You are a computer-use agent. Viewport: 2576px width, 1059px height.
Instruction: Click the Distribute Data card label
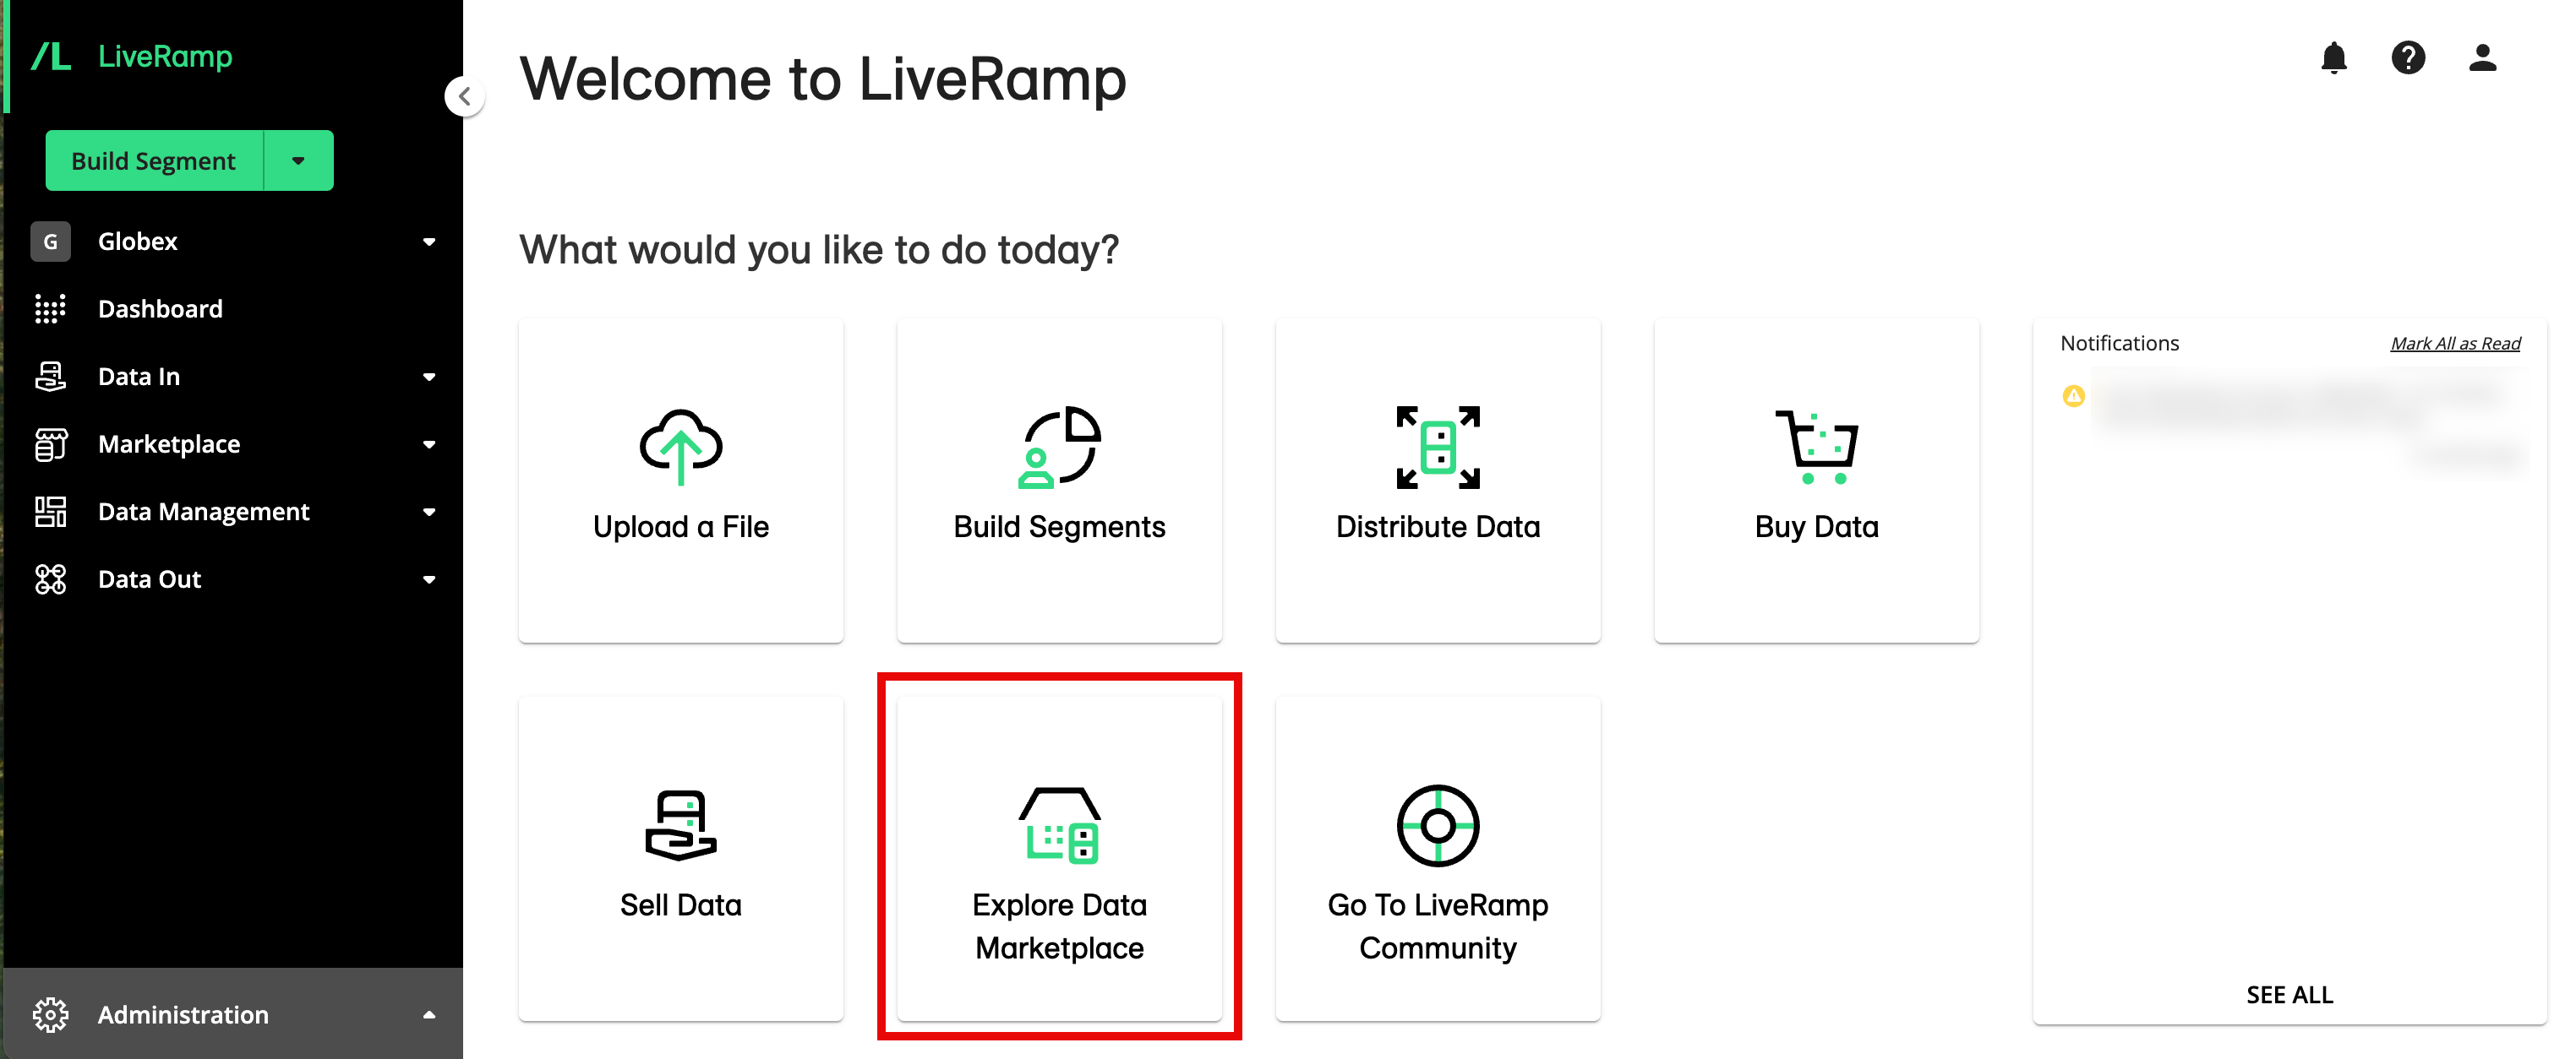tap(1438, 526)
